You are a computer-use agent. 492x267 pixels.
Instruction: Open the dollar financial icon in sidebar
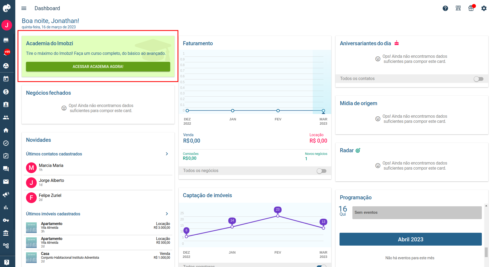(x=6, y=91)
